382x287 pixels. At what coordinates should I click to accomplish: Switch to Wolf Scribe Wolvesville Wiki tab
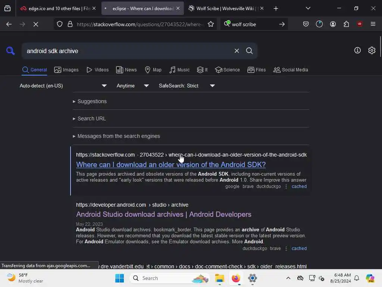(226, 8)
